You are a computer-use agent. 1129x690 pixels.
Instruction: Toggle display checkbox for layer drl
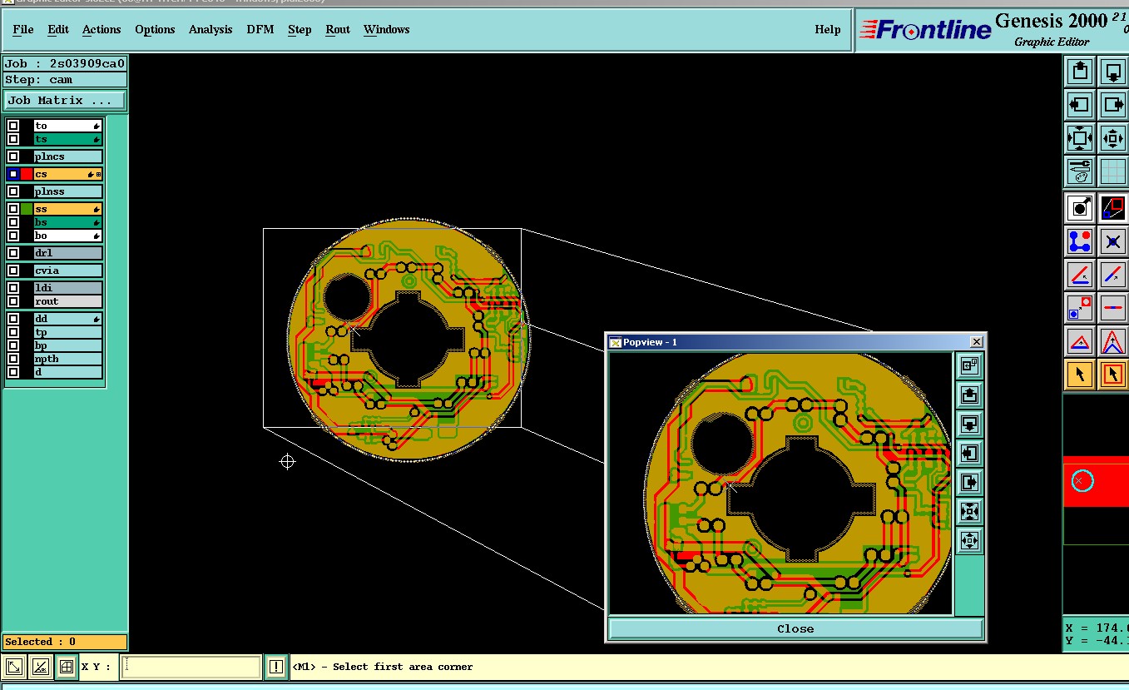[13, 253]
